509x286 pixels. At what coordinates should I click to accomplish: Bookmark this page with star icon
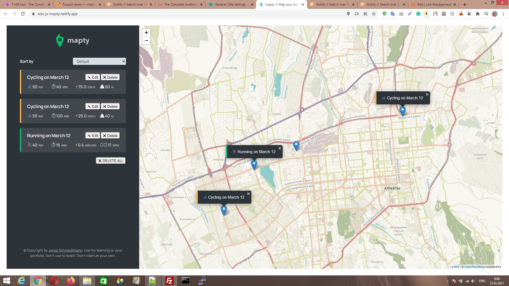point(374,14)
